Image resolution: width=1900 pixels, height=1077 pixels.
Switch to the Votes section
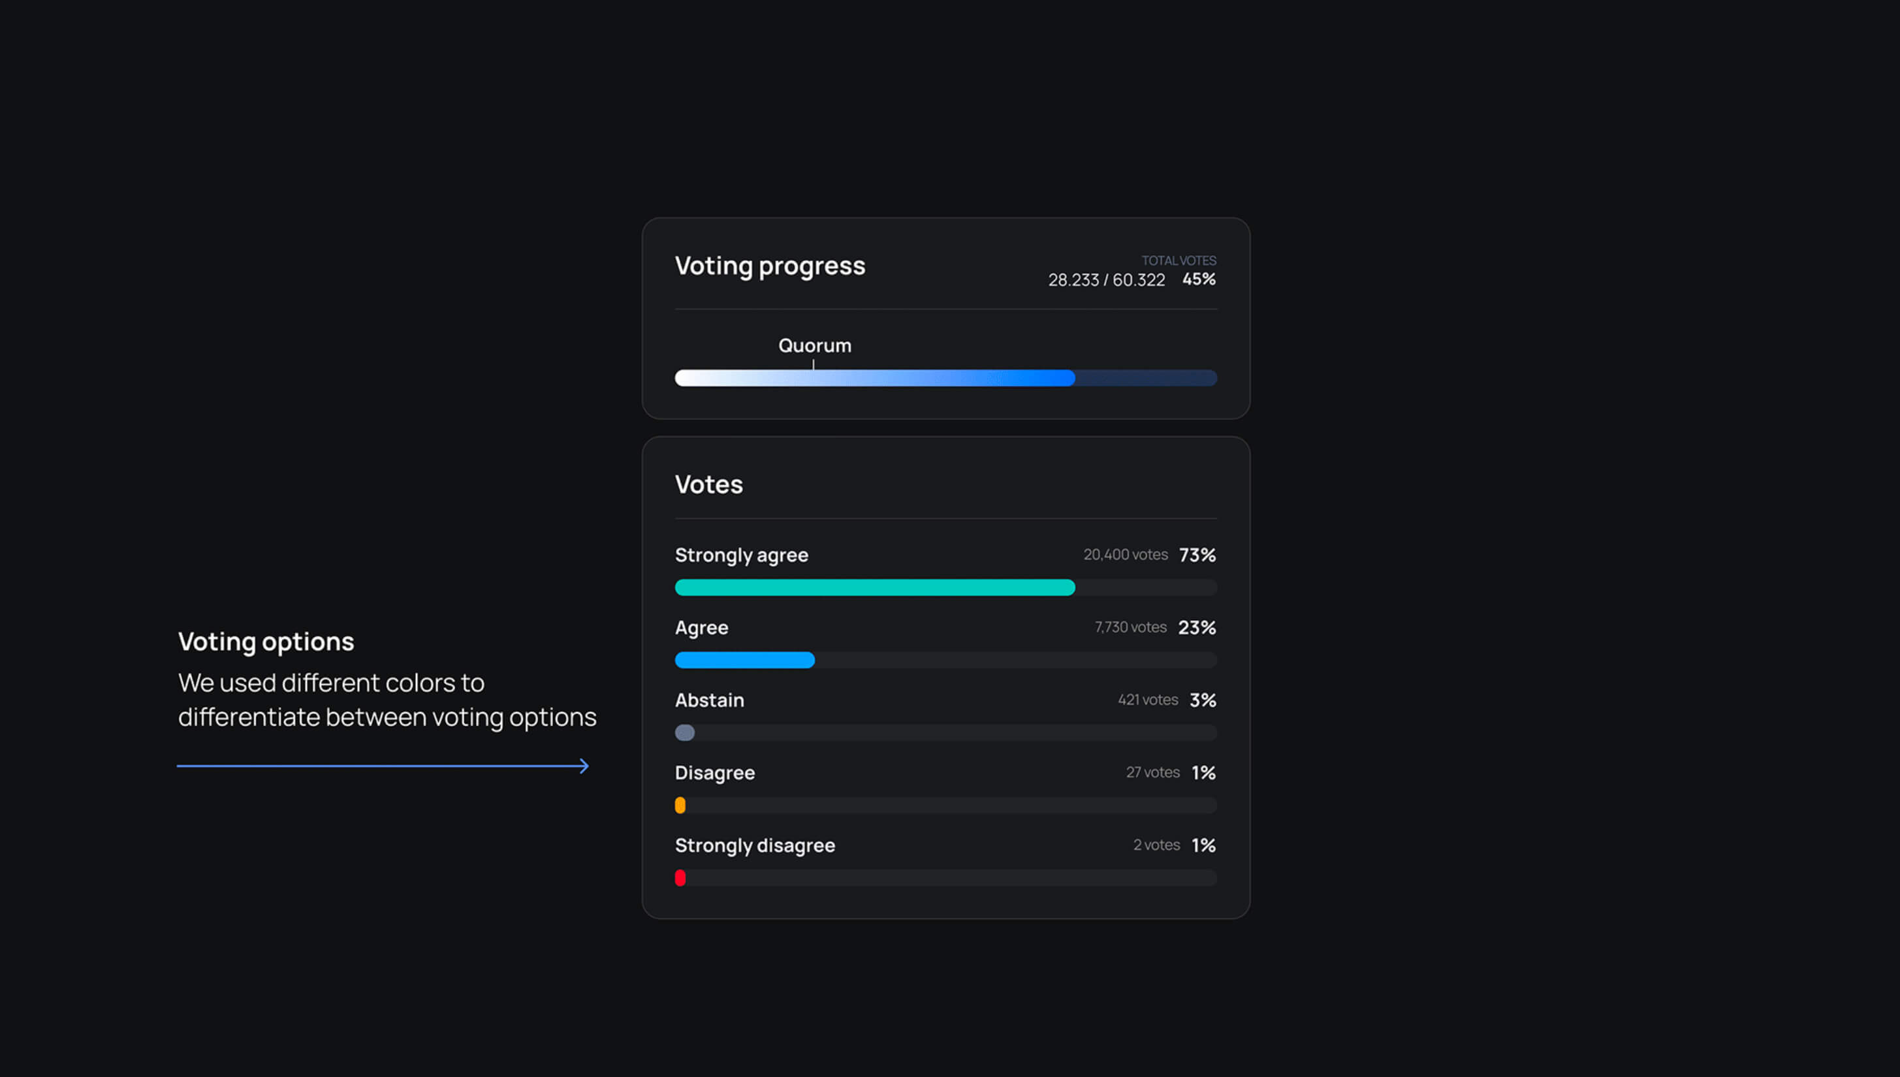click(x=708, y=484)
